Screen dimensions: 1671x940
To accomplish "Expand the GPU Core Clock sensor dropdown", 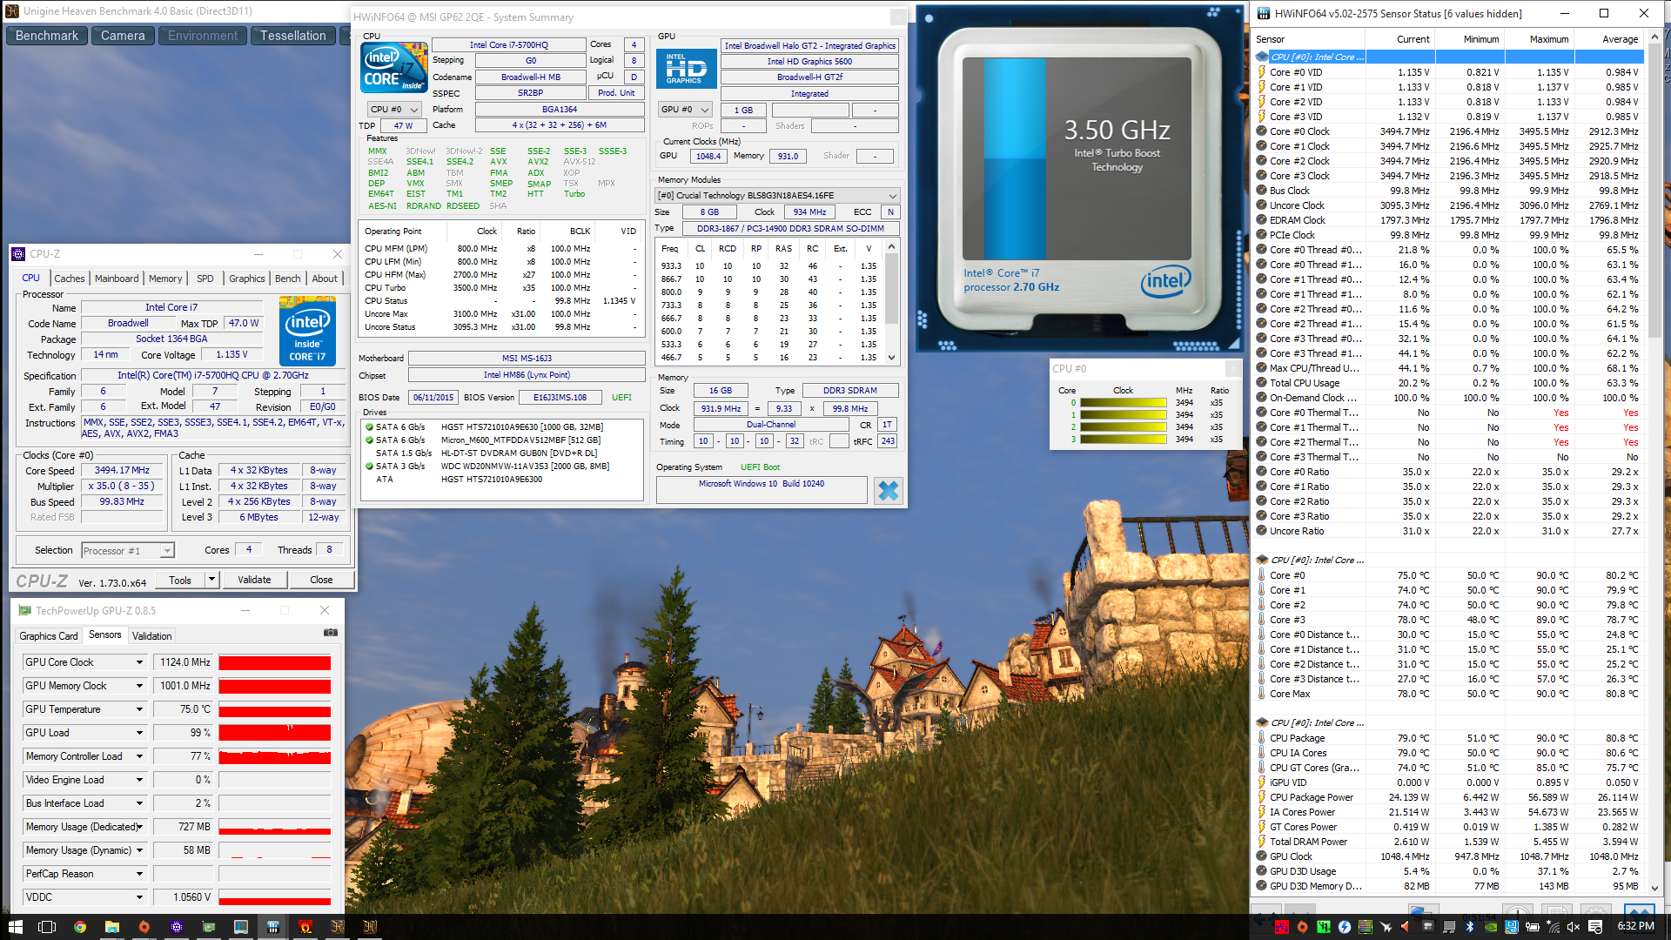I will point(139,662).
